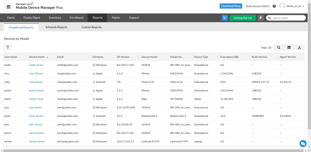Expand the admin_en_us account dropdown
Image resolution: width=311 pixels, height=152 pixels.
303,6
